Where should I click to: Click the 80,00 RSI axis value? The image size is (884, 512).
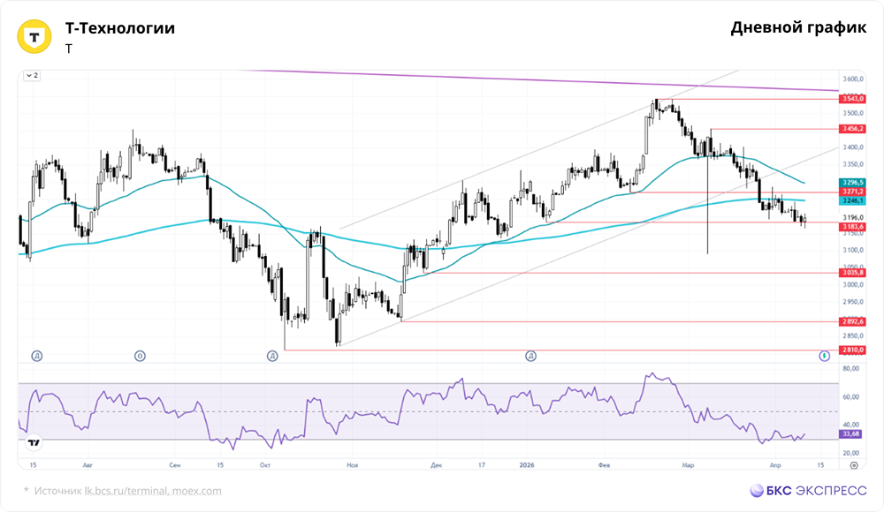coord(850,368)
